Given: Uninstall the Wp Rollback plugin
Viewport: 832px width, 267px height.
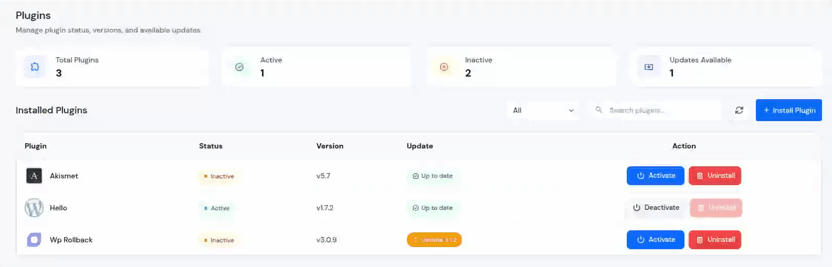Looking at the screenshot, I should 715,240.
